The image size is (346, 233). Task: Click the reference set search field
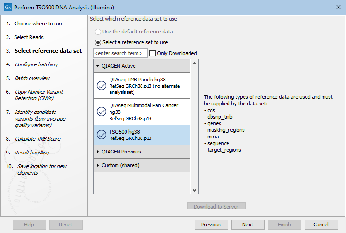click(120, 53)
